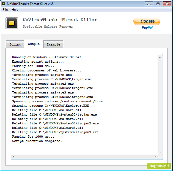Click line 'Spawning process cmd.exe /custom /command /line'
This screenshot has height=171, width=173.
click(57, 101)
